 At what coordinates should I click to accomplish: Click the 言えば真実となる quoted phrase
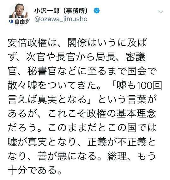47,99
